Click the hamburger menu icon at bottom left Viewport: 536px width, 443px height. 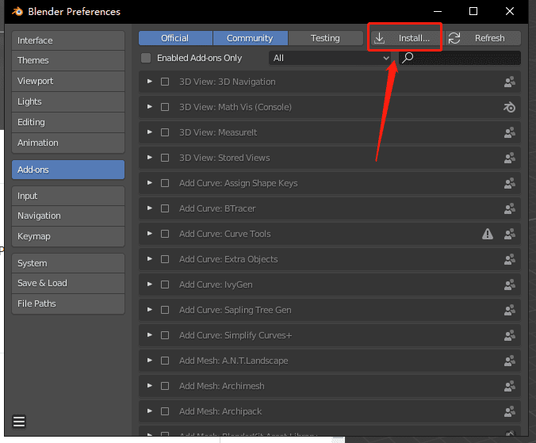coord(20,421)
